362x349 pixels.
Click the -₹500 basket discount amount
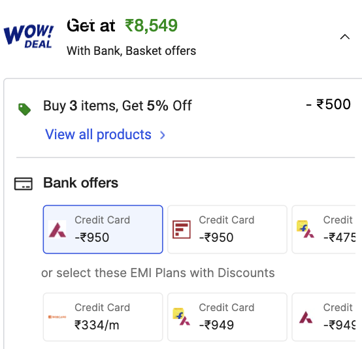coord(328,104)
